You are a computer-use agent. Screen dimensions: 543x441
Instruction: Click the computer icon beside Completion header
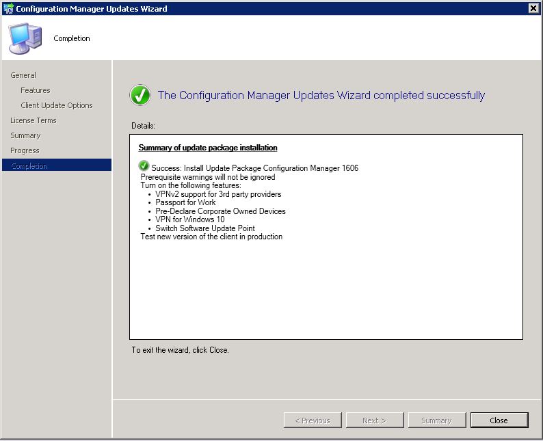click(25, 38)
